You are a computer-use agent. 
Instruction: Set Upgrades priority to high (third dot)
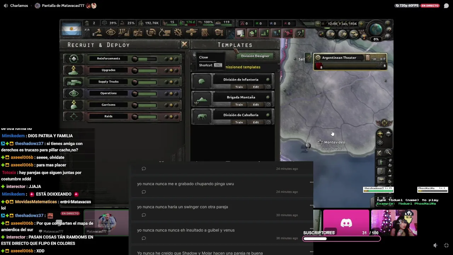tap(176, 70)
